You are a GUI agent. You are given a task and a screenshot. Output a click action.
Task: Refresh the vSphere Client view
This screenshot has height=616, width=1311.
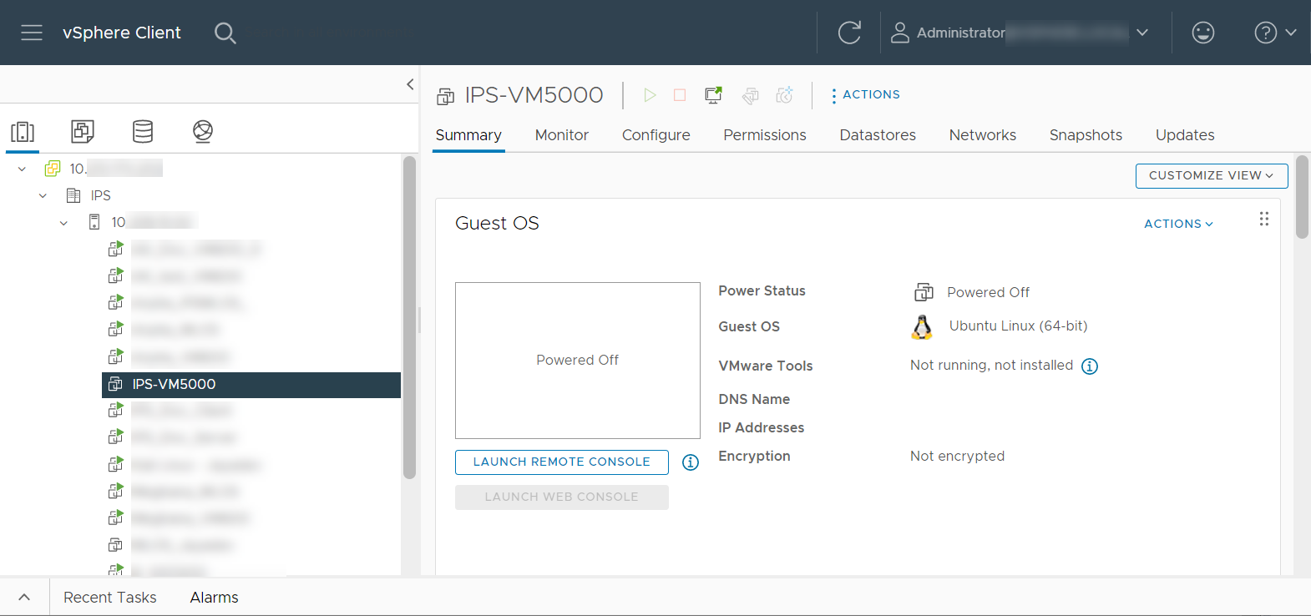pyautogui.click(x=849, y=33)
